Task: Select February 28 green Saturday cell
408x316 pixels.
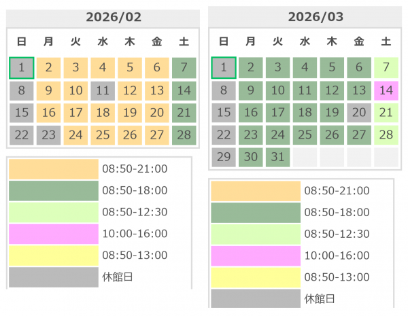Action: pyautogui.click(x=184, y=135)
